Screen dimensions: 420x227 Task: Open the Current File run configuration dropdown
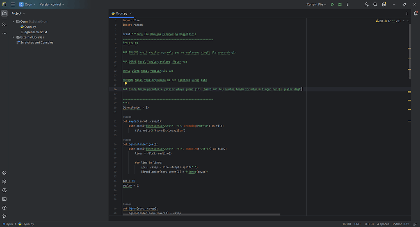(x=316, y=5)
